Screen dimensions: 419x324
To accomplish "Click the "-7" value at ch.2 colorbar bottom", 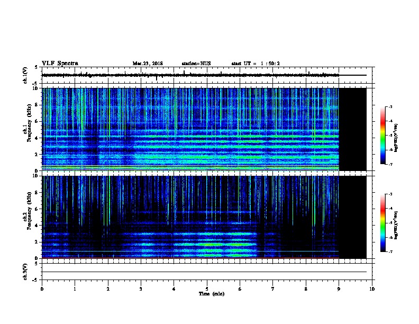I will click(x=390, y=251).
